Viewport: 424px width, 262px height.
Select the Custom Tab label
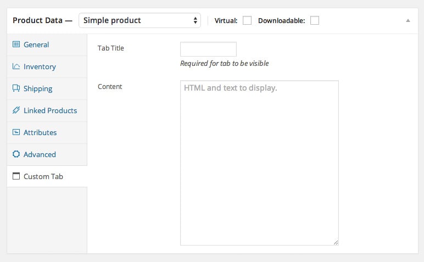coord(43,176)
